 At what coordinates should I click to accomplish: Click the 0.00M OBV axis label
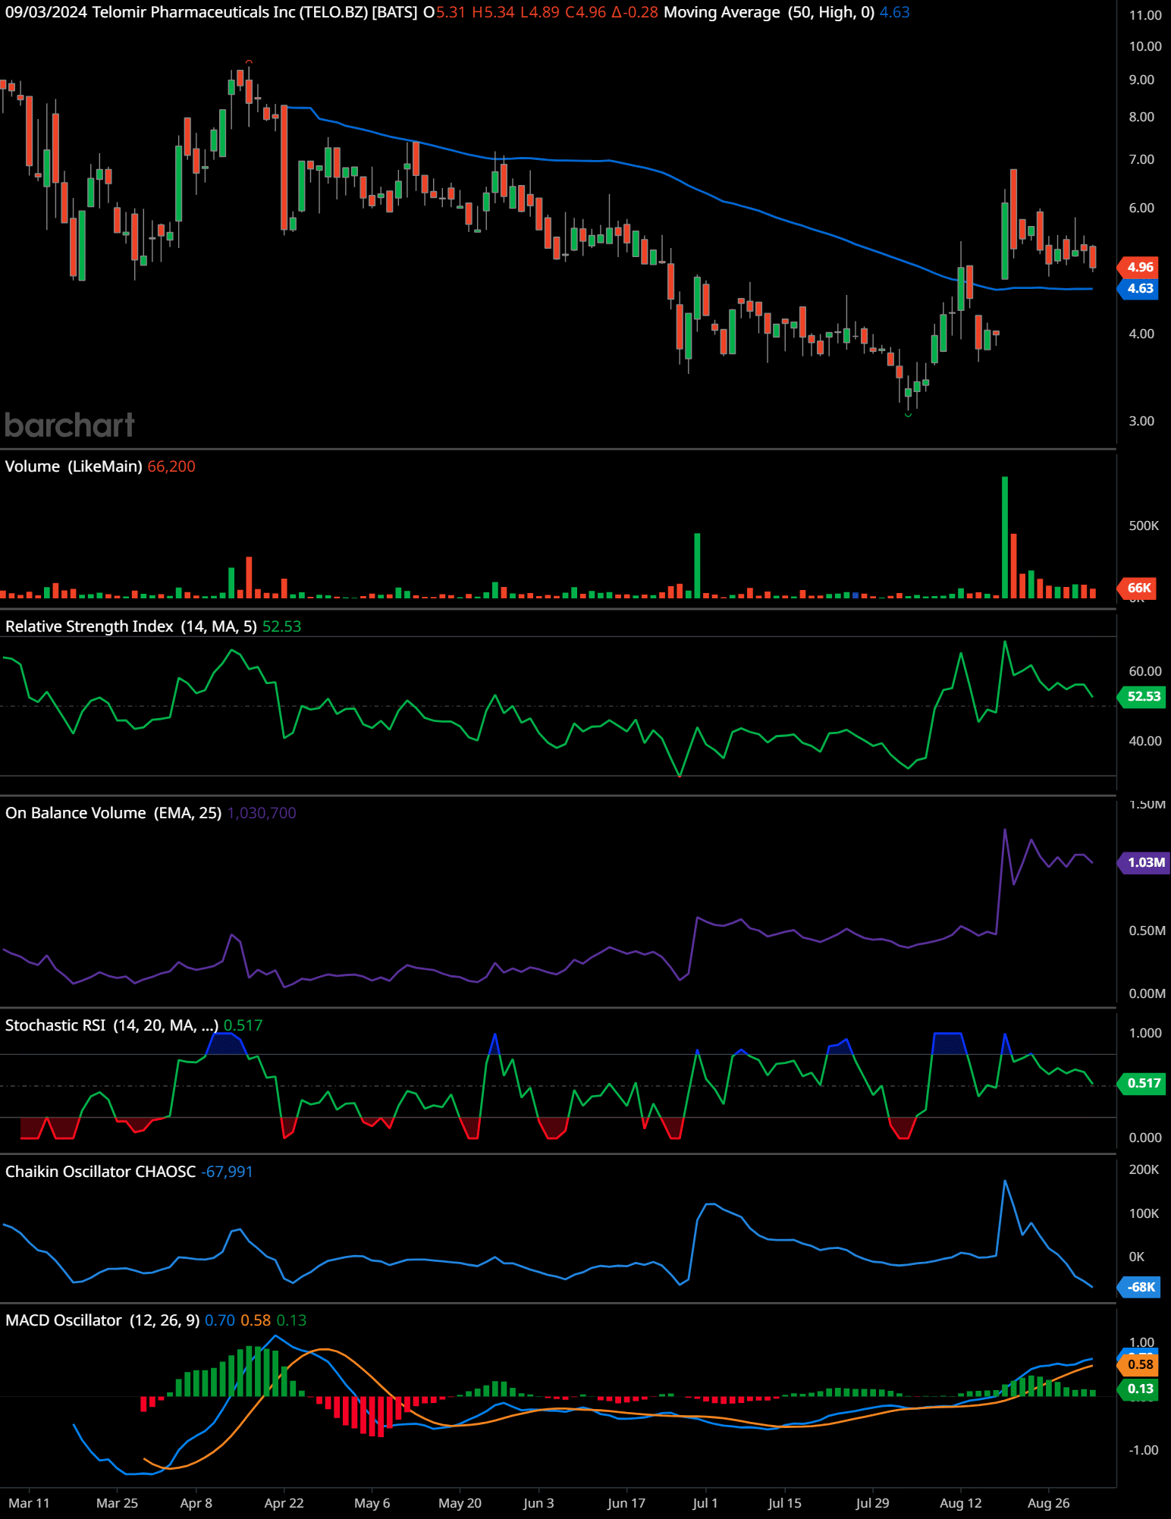pyautogui.click(x=1147, y=993)
